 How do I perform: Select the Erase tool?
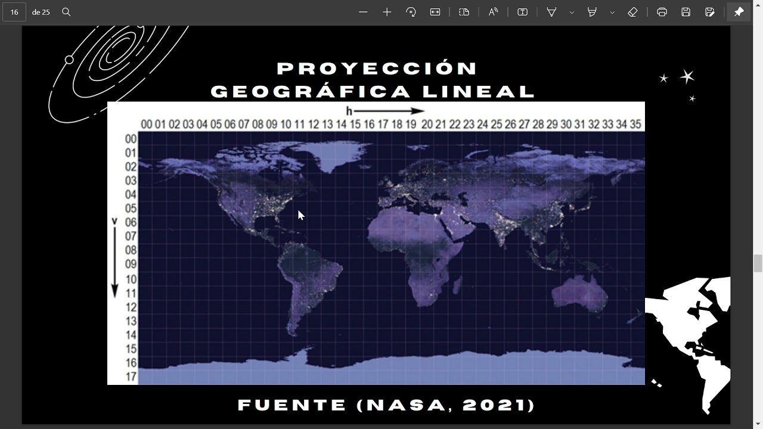tap(633, 12)
